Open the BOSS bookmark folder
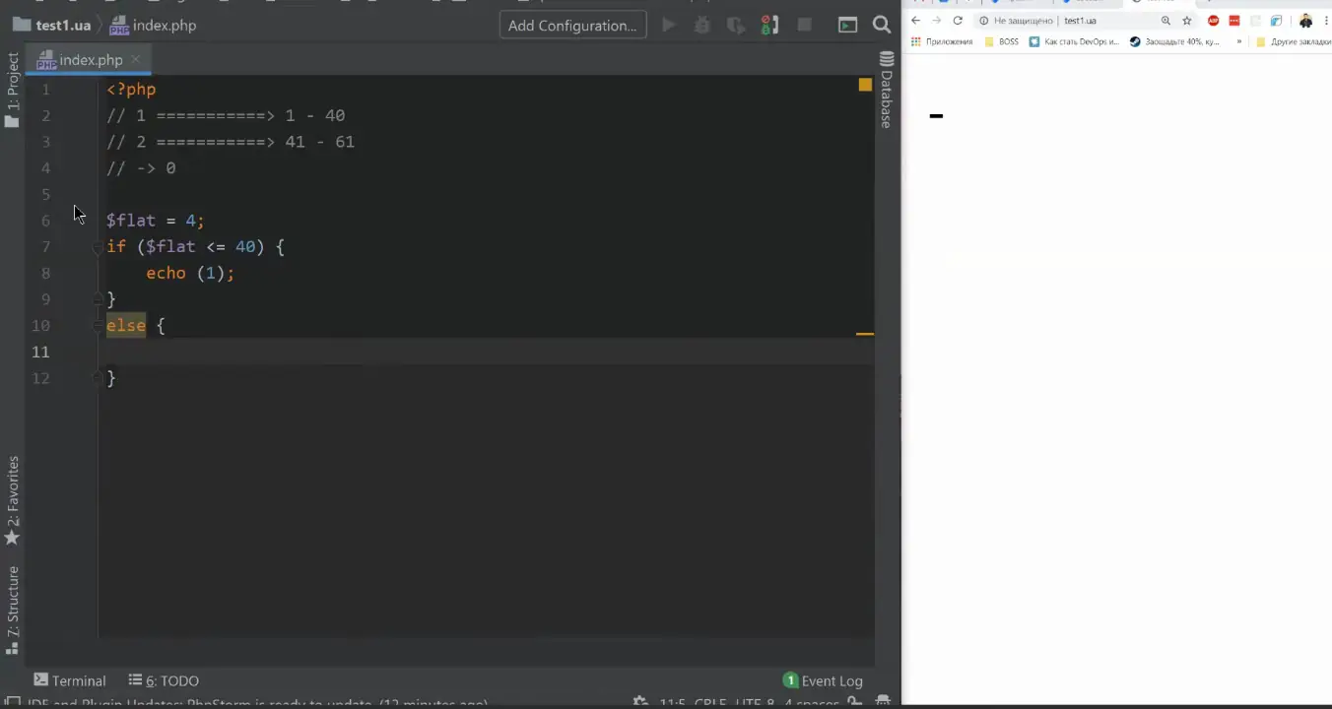This screenshot has height=709, width=1332. coord(1002,42)
